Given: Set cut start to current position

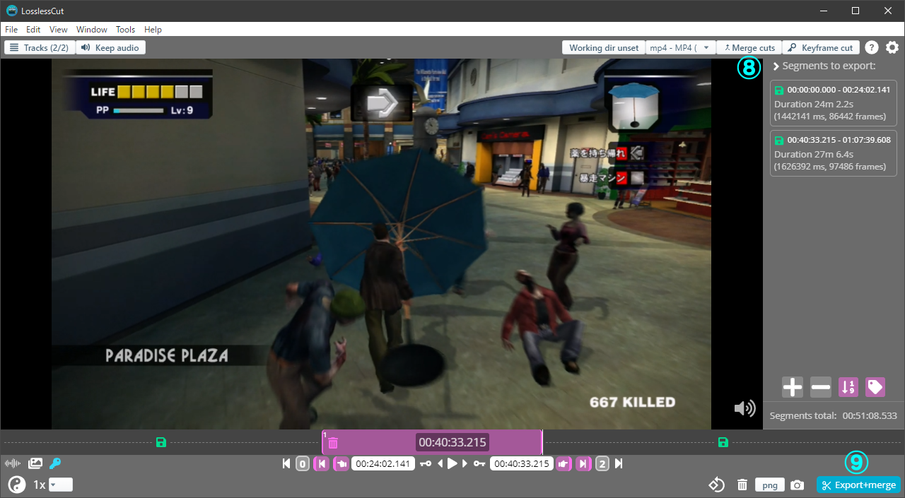Looking at the screenshot, I should pyautogui.click(x=341, y=464).
